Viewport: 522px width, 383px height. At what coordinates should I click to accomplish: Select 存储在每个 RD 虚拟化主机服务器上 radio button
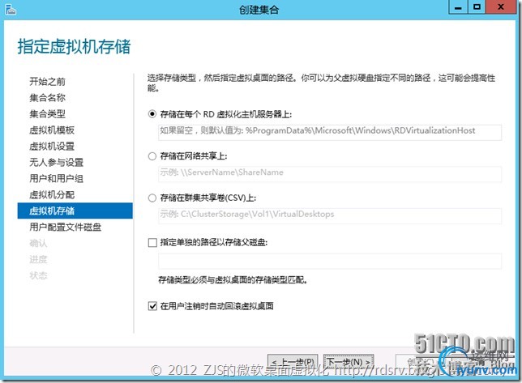152,114
